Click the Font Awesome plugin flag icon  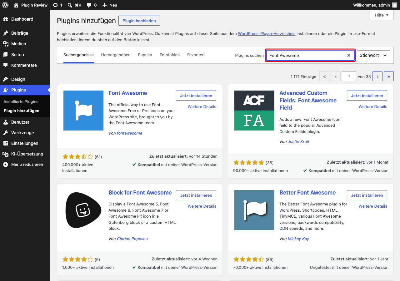coord(83,111)
